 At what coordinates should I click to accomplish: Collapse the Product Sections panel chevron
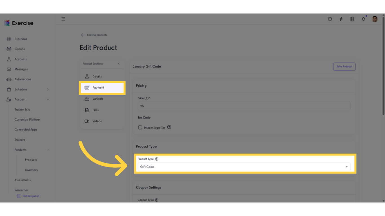[x=119, y=64]
